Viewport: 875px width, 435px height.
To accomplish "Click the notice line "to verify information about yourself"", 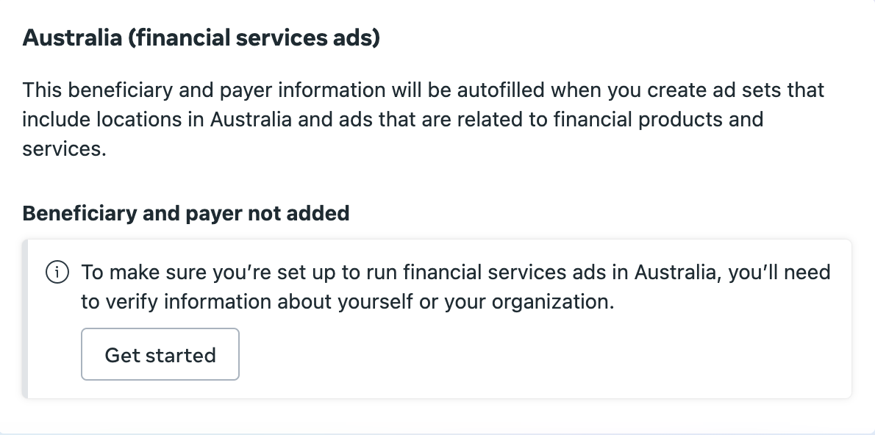I will coord(347,302).
